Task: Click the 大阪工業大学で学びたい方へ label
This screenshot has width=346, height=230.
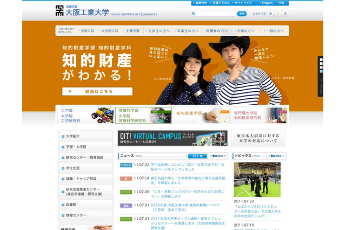Action: tap(66, 31)
